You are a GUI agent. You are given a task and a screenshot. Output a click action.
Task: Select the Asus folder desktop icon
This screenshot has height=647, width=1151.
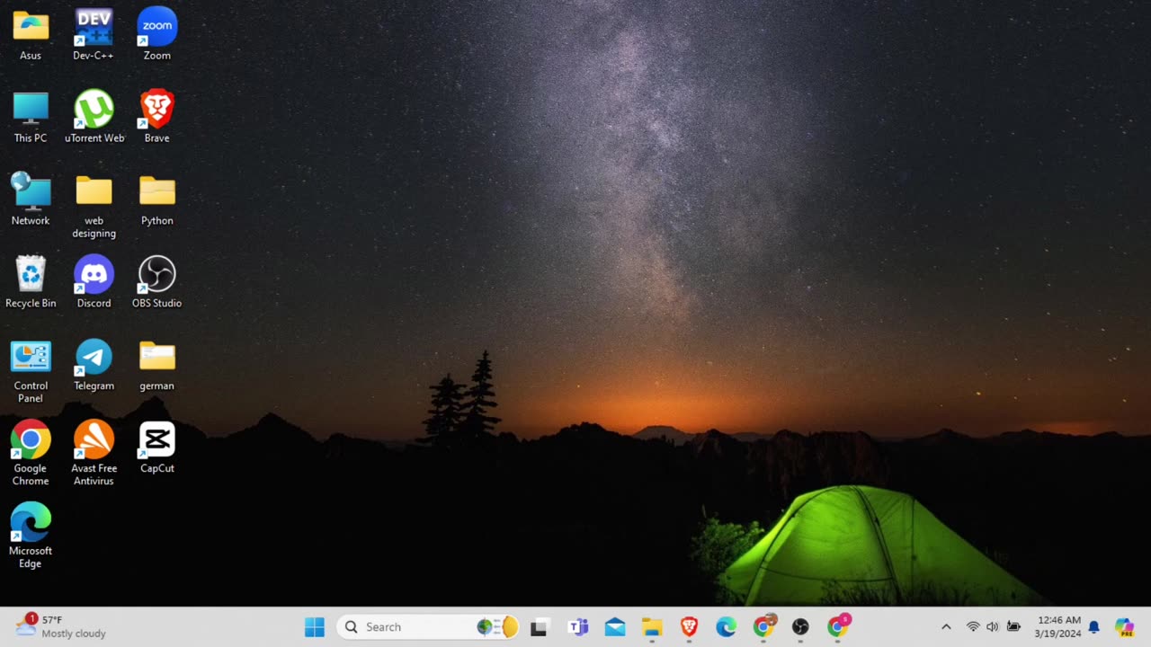[31, 35]
